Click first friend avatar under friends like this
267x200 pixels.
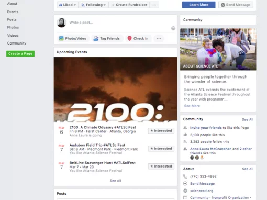[192, 158]
